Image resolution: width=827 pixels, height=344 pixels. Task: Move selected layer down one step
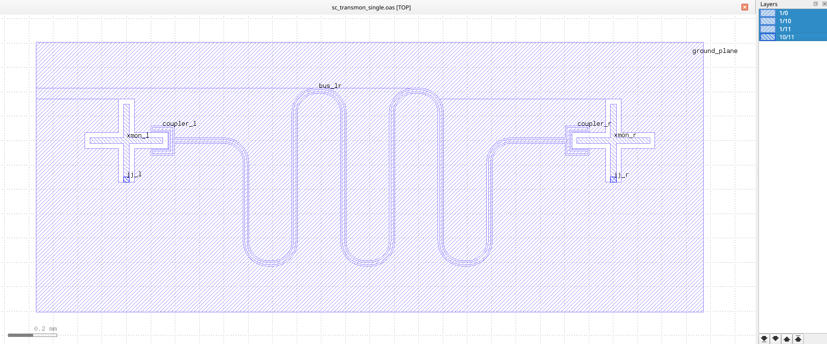pyautogui.click(x=775, y=339)
